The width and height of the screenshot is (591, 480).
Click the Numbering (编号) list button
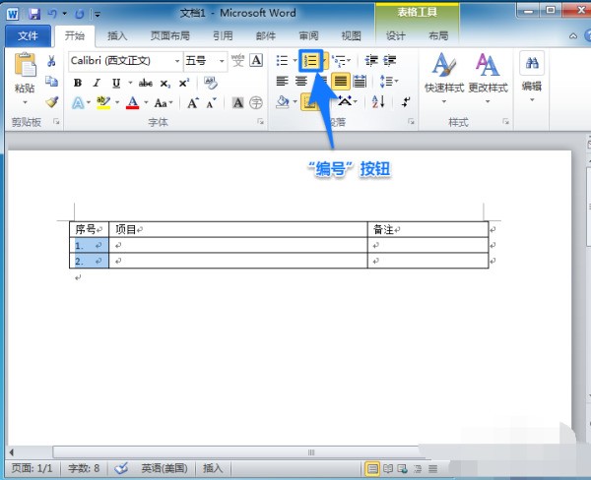pos(310,61)
